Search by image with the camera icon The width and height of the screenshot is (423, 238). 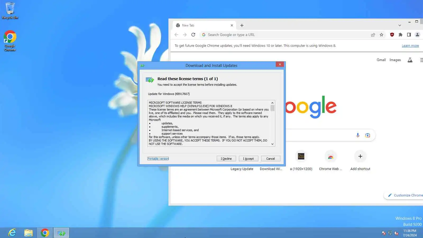click(367, 135)
